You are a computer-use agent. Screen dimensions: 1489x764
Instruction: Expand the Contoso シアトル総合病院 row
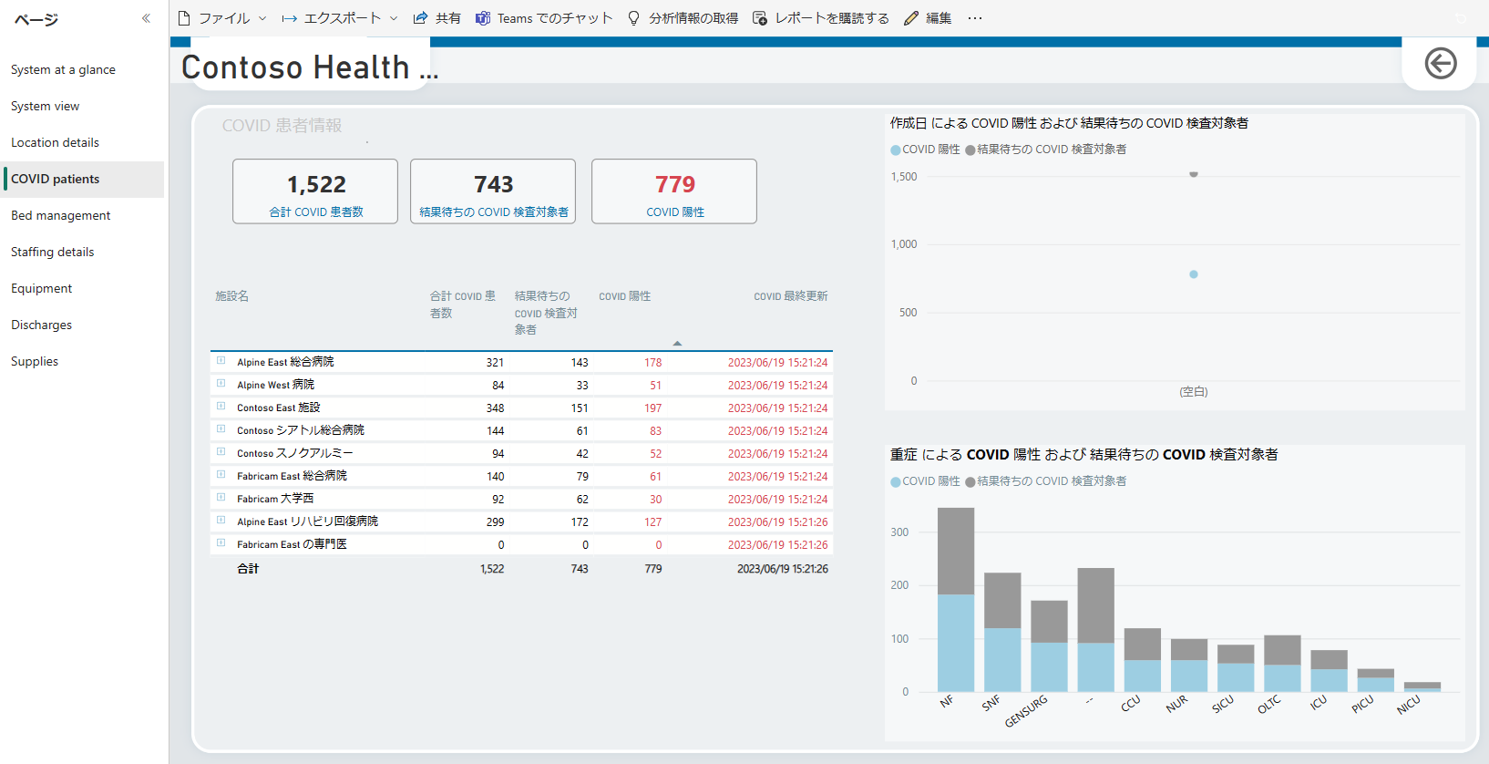[221, 429]
